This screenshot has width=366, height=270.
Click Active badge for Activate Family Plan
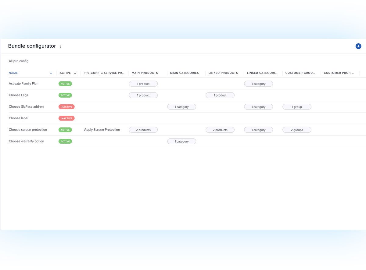pyautogui.click(x=65, y=84)
